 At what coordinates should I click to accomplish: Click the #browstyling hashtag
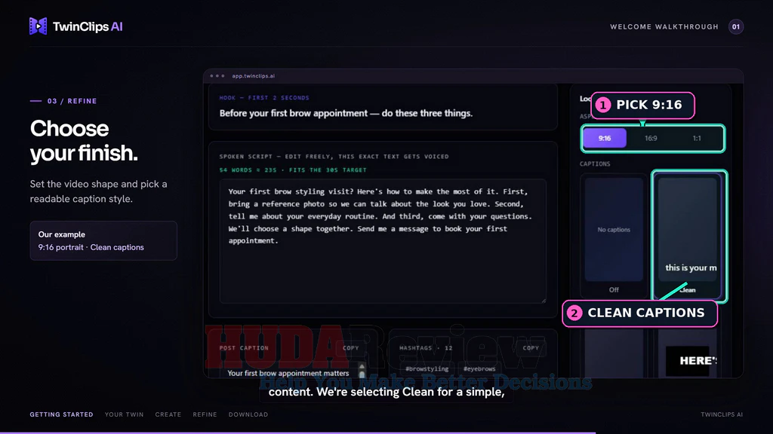tap(427, 368)
